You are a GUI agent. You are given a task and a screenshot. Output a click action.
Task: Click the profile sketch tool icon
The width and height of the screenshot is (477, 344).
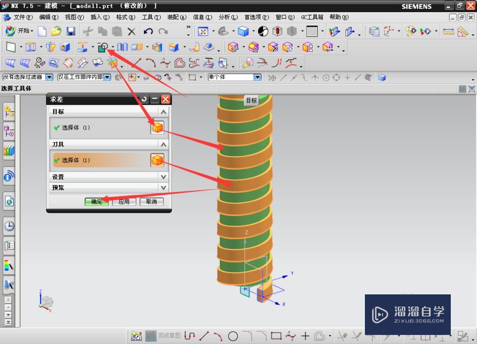click(x=189, y=336)
